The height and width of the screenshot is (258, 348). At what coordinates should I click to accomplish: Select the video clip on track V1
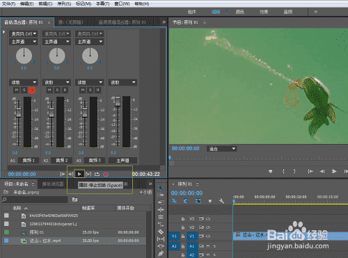(x=290, y=236)
